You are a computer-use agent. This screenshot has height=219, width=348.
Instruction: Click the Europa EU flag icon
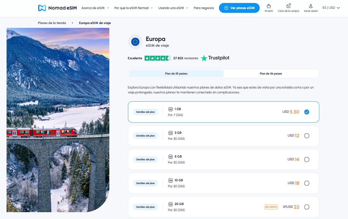click(x=135, y=42)
